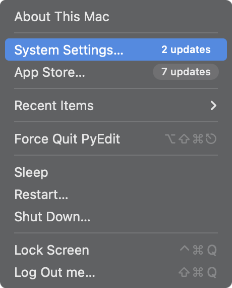This screenshot has height=288, width=232.
Task: Open System Settings menu entry
Action: [116, 50]
